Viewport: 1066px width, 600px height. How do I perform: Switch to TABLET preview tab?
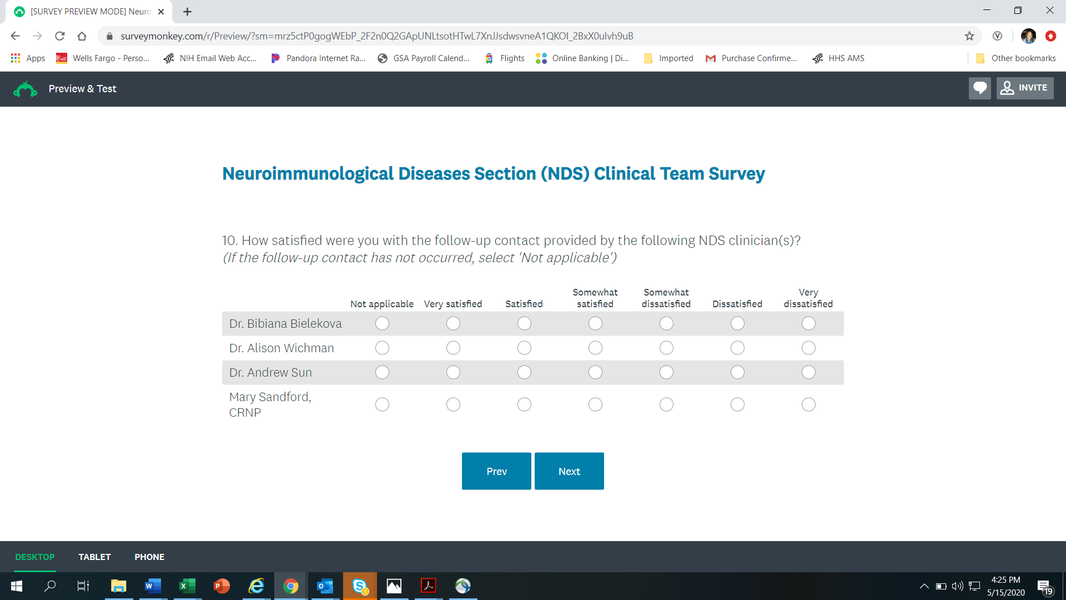94,557
